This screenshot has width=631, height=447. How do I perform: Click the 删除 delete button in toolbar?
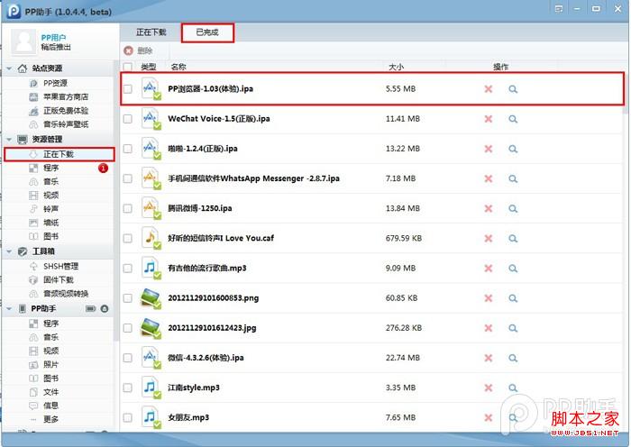(x=139, y=50)
